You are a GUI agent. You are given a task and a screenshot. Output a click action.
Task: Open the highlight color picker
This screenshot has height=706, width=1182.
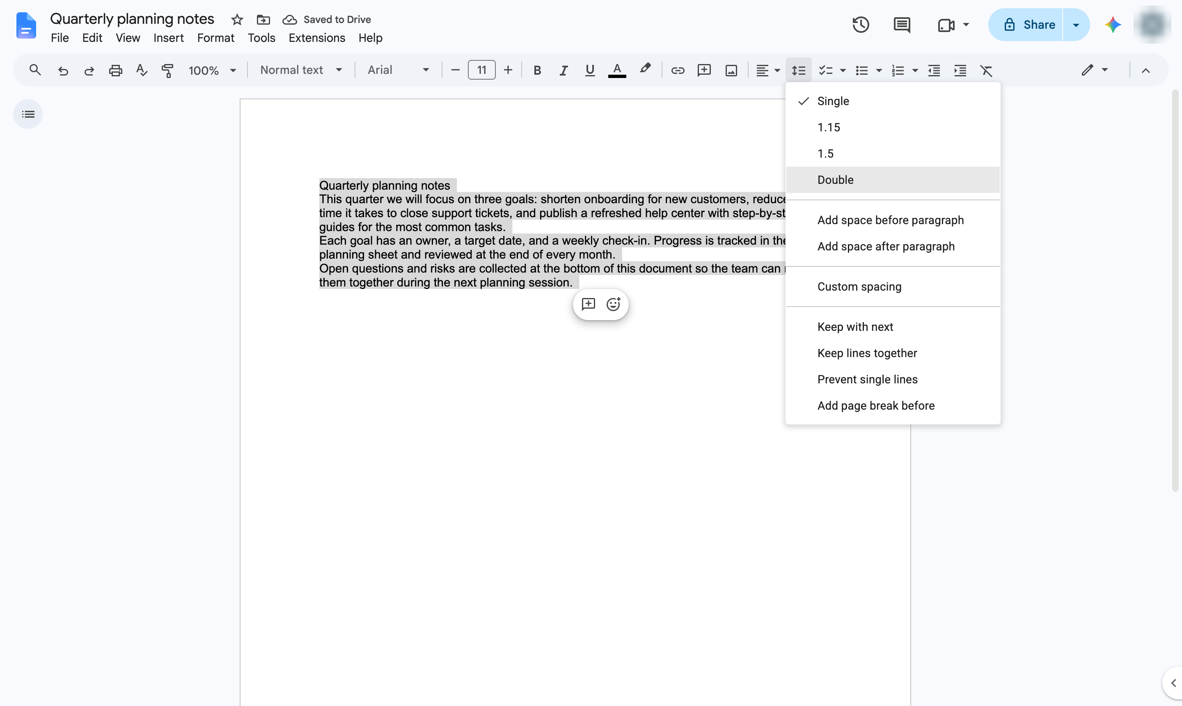[644, 69]
